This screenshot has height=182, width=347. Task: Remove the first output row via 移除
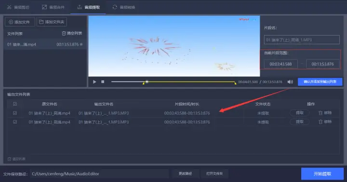coord(325,113)
